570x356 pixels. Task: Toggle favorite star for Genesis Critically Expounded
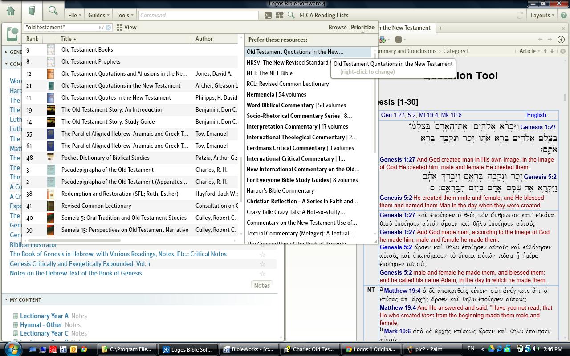262,264
